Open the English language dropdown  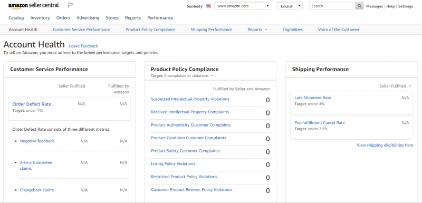click(290, 6)
